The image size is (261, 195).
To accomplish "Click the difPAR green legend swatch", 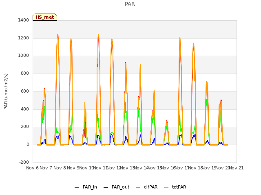I will (x=138, y=188).
